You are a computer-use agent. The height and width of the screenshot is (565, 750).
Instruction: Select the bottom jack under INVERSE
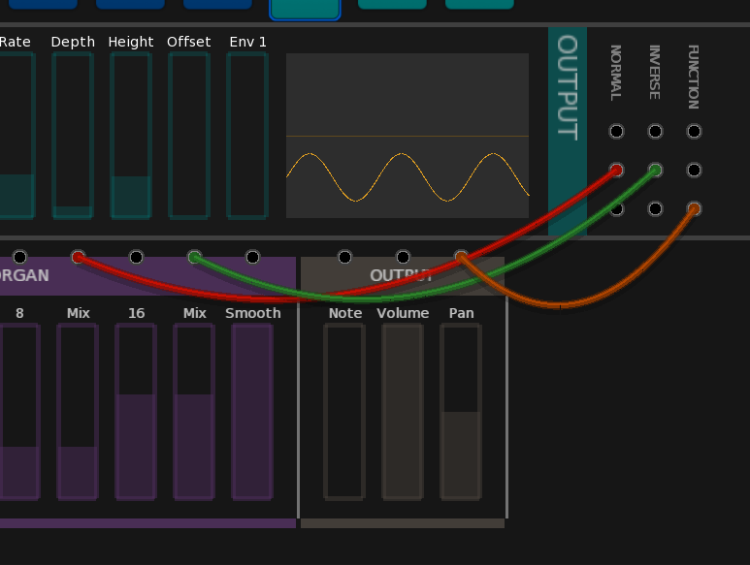click(655, 208)
